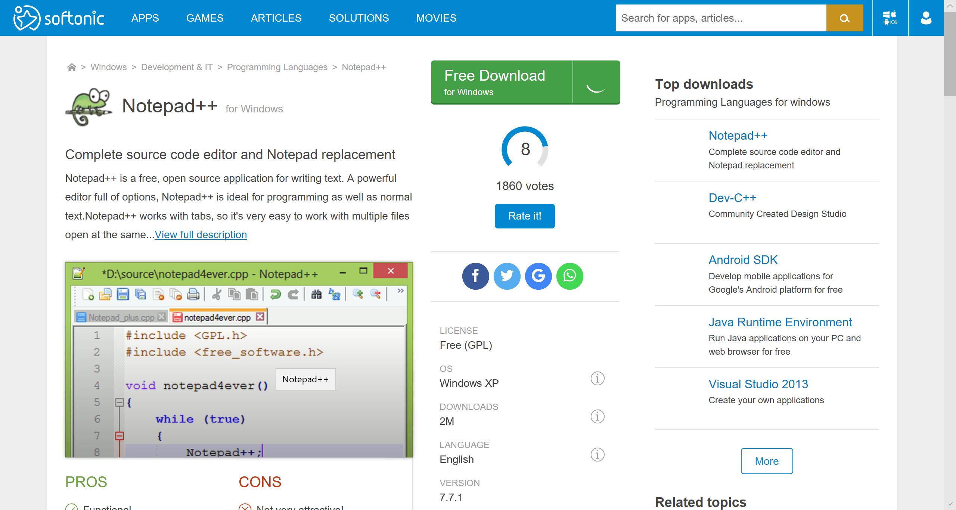
Task: Click the 7.7.1 version value
Action: tap(451, 497)
